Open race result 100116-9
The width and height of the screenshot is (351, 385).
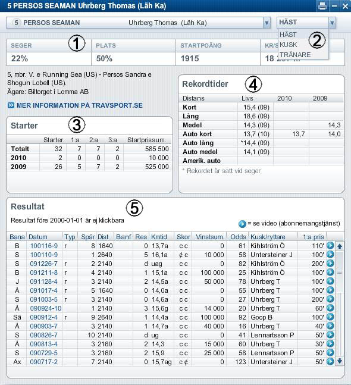point(44,246)
